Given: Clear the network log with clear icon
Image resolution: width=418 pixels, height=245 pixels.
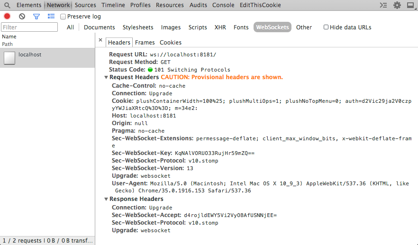Looking at the screenshot, I should (x=22, y=16).
